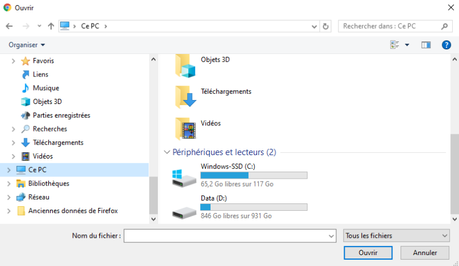Click navigation pane scroll up arrow
The width and height of the screenshot is (459, 266).
[153, 59]
